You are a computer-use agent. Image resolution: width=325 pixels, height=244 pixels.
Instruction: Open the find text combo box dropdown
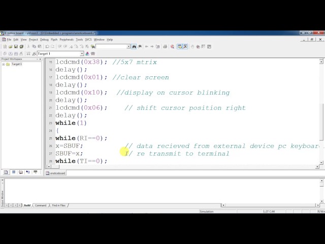click(x=128, y=46)
